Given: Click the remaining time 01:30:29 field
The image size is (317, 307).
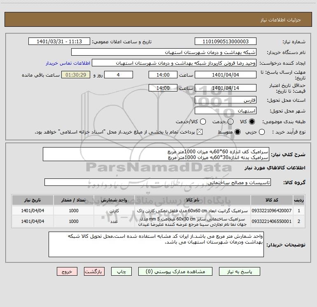Looking at the screenshot, I should click(x=76, y=75).
